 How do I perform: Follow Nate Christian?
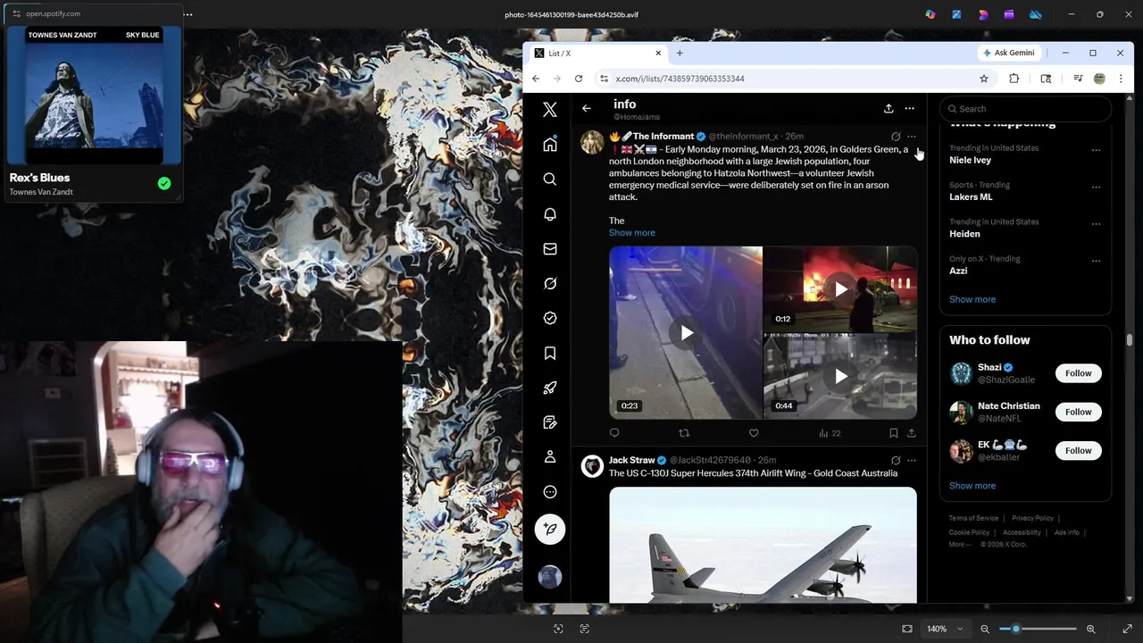1078,412
